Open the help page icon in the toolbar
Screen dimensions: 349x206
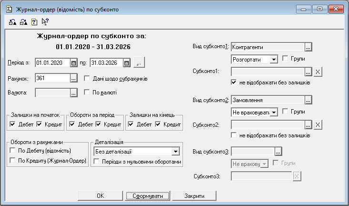pyautogui.click(x=34, y=21)
